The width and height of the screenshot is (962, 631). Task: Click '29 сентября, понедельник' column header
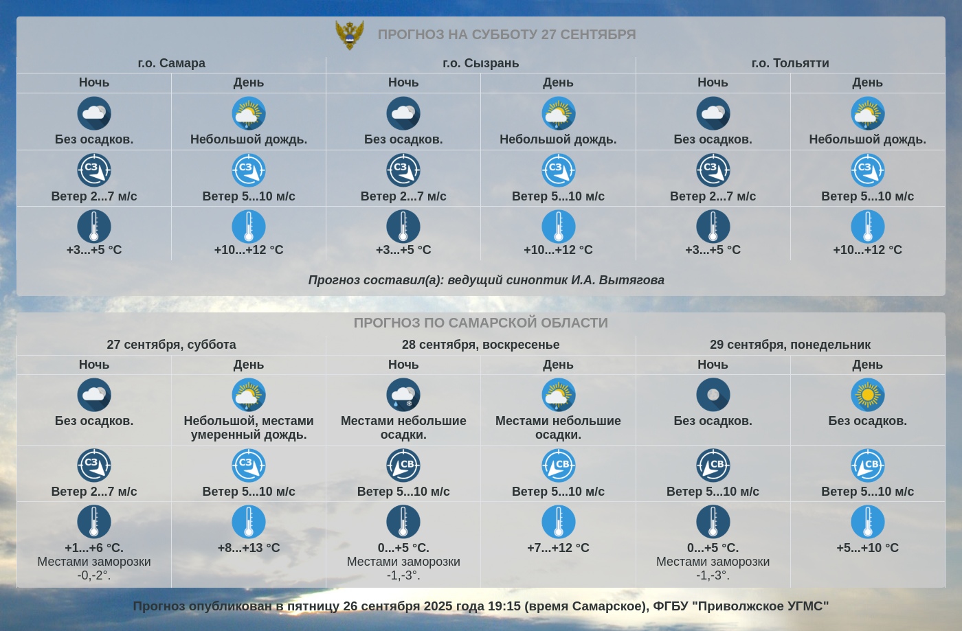tap(790, 345)
